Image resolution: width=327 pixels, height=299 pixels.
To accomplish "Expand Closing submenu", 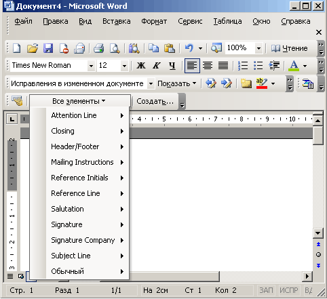I will tap(79, 131).
